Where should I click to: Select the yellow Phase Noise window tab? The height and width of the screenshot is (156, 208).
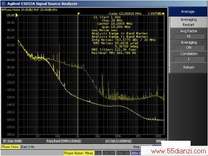pyautogui.click(x=10, y=147)
